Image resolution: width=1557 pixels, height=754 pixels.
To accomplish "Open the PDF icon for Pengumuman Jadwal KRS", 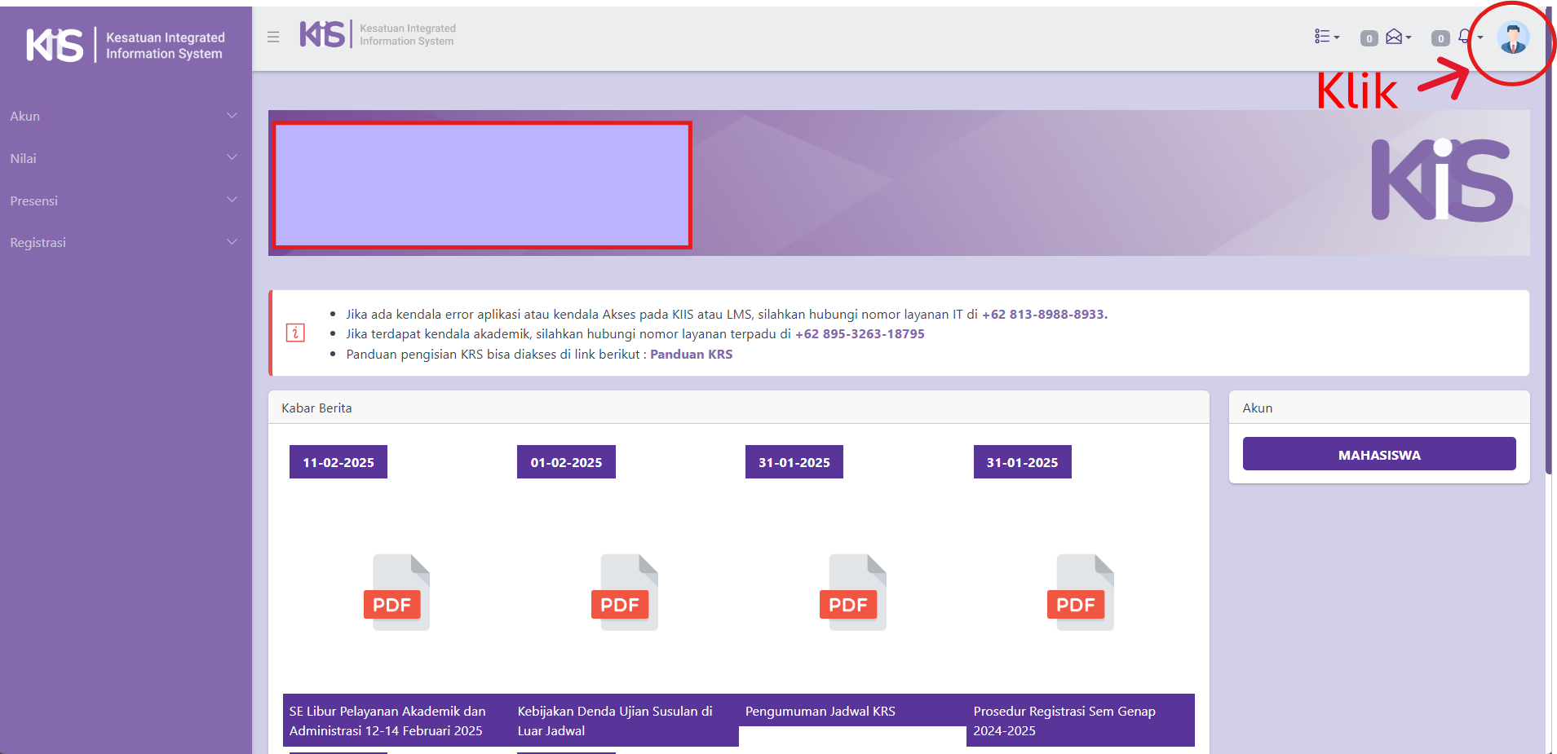I will (852, 593).
